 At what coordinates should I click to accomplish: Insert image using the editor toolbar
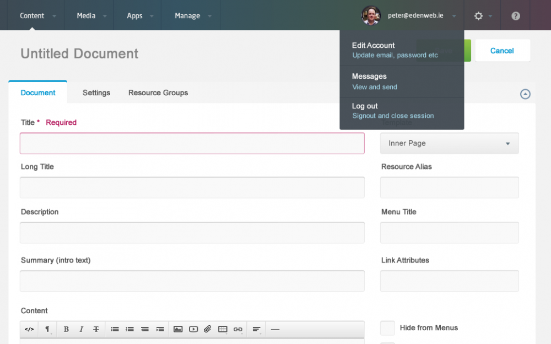click(178, 329)
